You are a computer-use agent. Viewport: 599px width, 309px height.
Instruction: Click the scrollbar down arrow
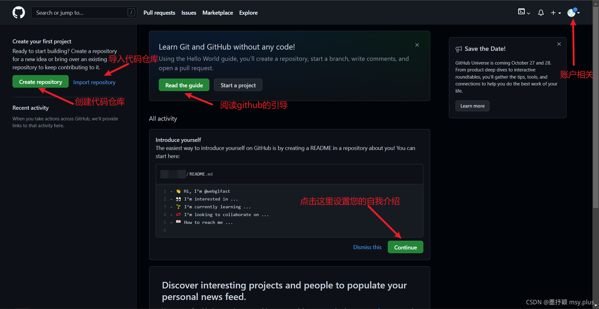596,306
